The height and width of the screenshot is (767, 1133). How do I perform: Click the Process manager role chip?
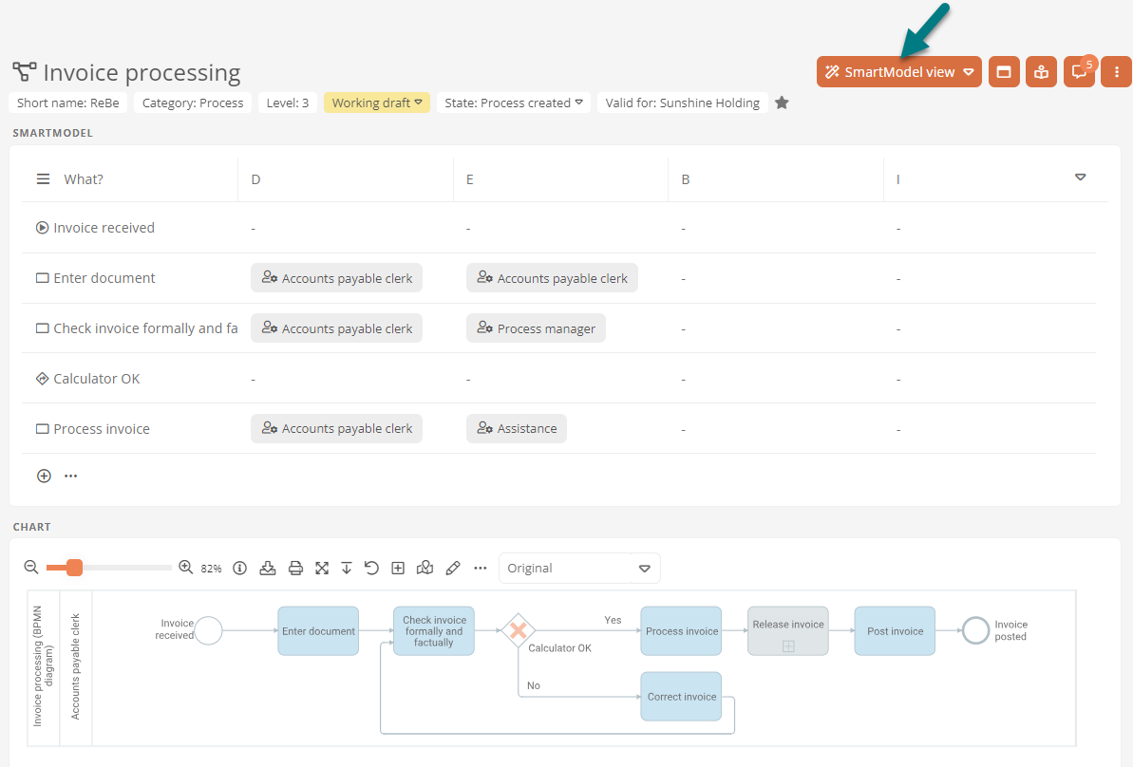click(x=536, y=328)
